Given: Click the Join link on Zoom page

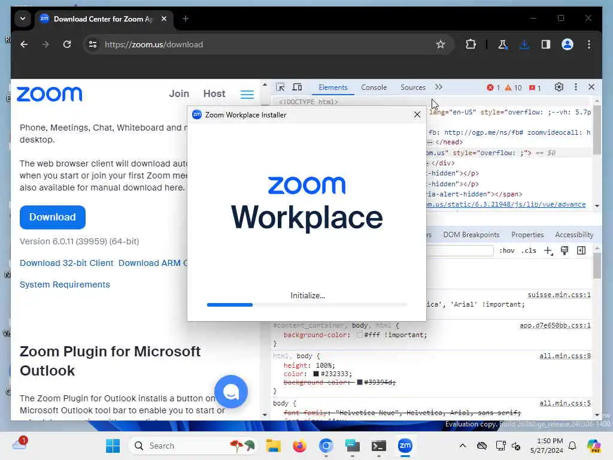Looking at the screenshot, I should pos(178,94).
